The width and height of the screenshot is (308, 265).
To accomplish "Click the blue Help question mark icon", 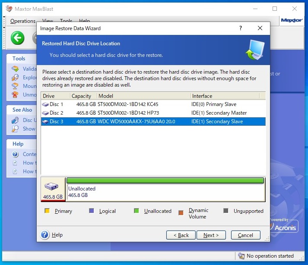I will coord(45,235).
